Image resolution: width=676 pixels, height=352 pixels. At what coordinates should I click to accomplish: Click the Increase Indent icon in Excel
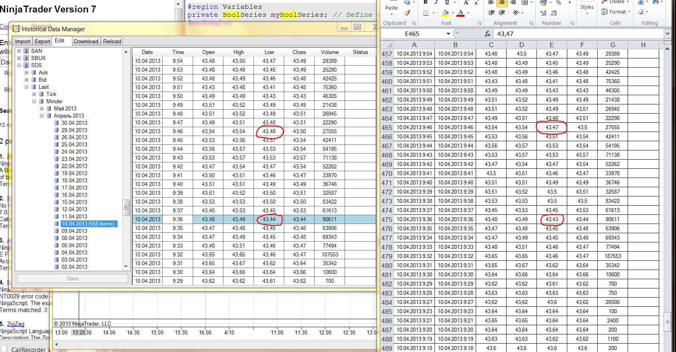502,13
